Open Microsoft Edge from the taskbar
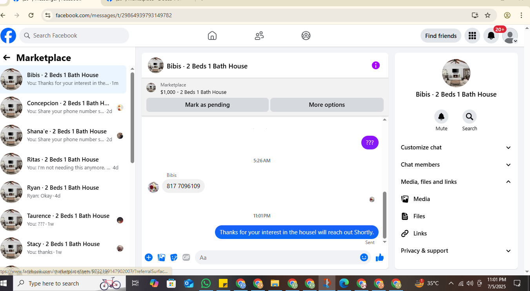Screen dimensions: 530x291 344,283
